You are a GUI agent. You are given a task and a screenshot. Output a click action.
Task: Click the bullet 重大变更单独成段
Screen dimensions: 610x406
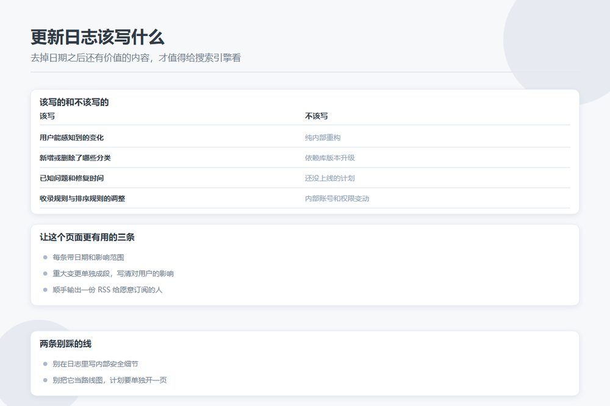point(113,274)
